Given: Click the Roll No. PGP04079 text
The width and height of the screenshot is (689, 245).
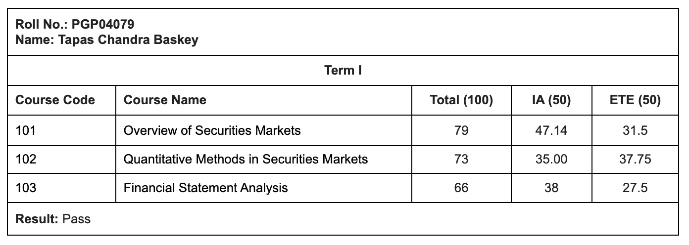Looking at the screenshot, I should (x=75, y=25).
